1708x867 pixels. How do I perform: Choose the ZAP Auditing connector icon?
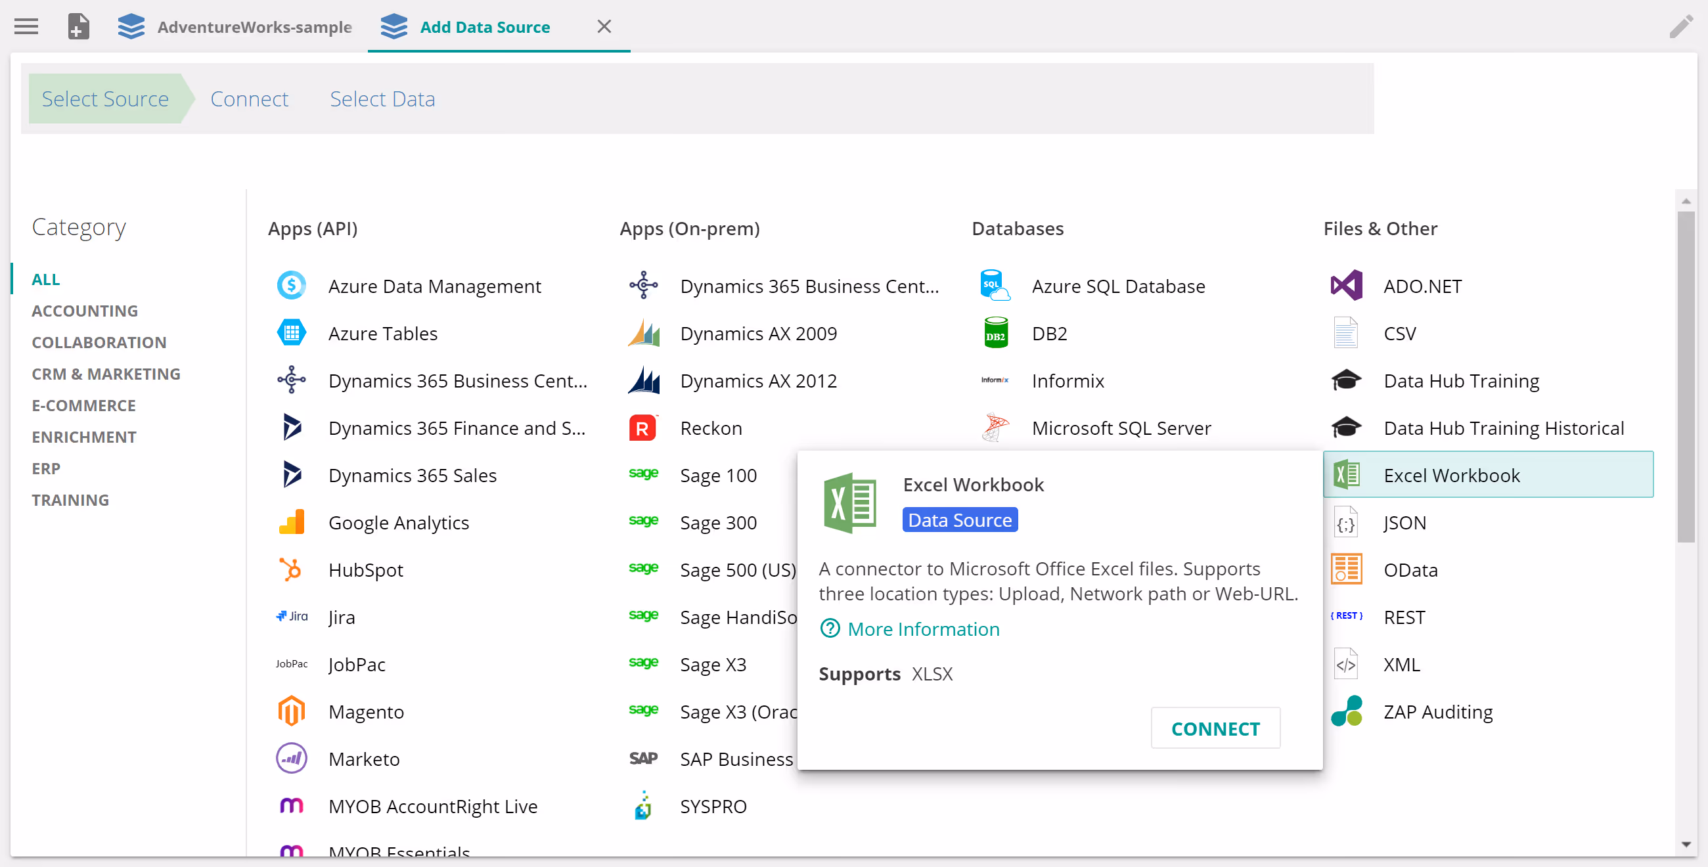point(1346,711)
